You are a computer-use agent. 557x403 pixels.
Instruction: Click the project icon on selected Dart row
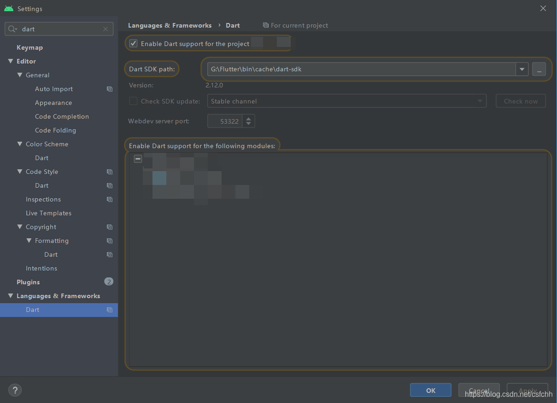(x=110, y=310)
